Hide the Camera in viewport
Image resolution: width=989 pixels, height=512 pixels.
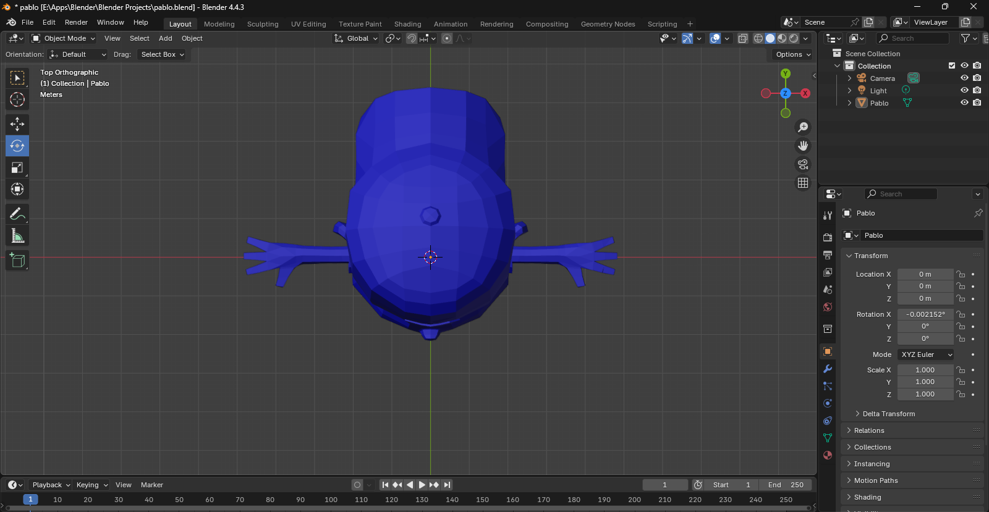coord(964,78)
